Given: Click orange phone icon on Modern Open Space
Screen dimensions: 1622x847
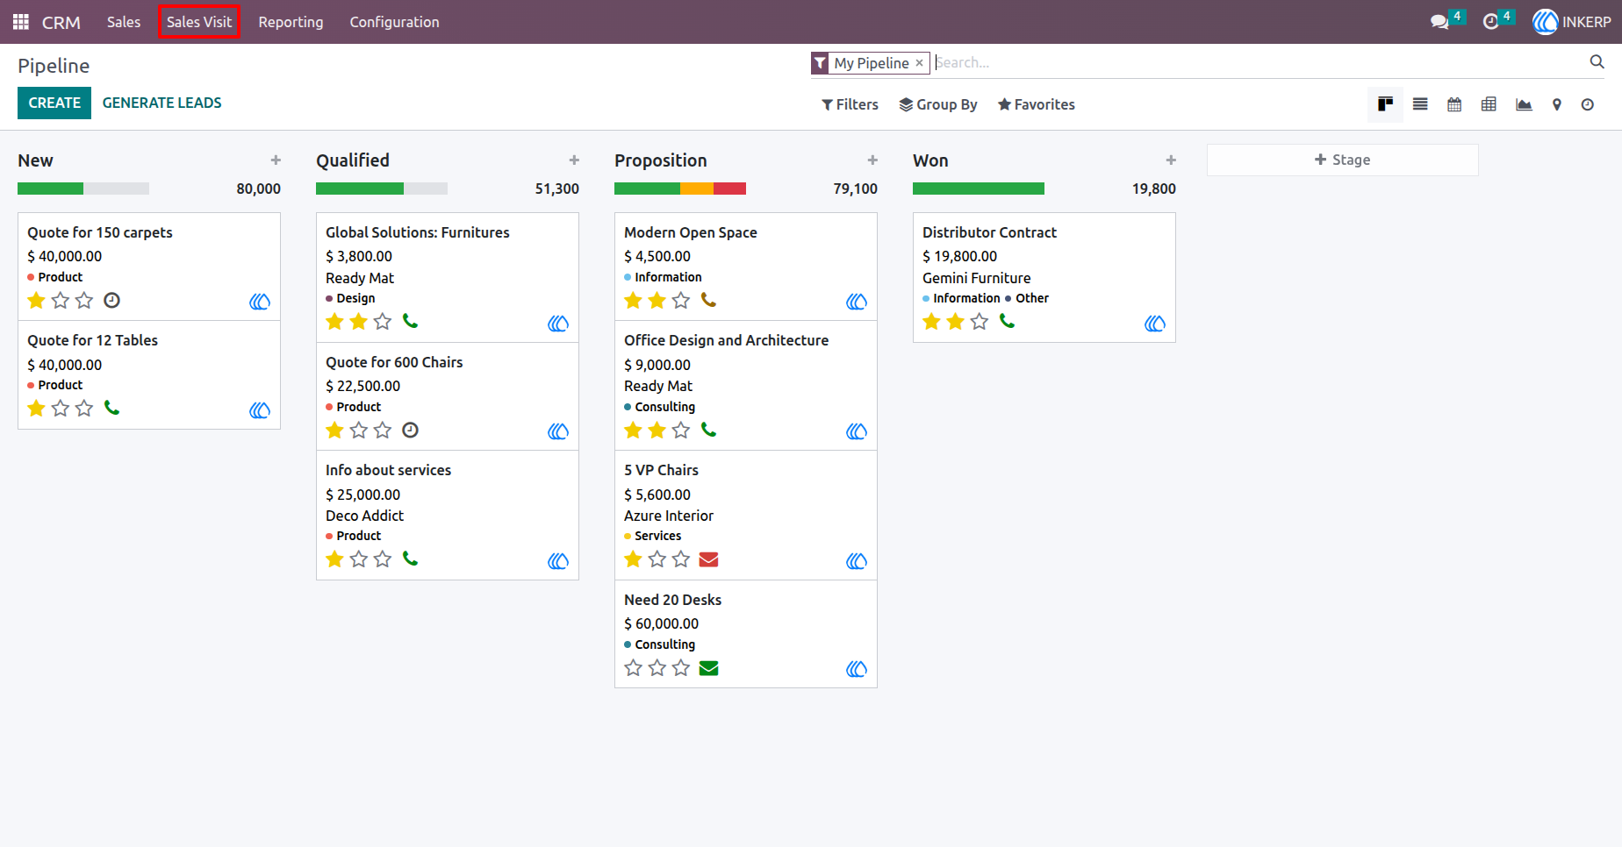Looking at the screenshot, I should pos(708,300).
